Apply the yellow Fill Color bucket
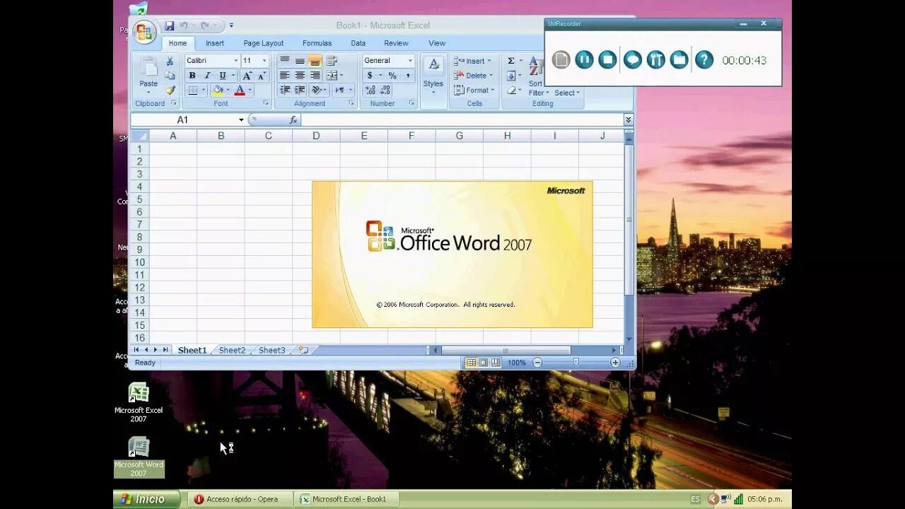This screenshot has height=509, width=905. (218, 90)
